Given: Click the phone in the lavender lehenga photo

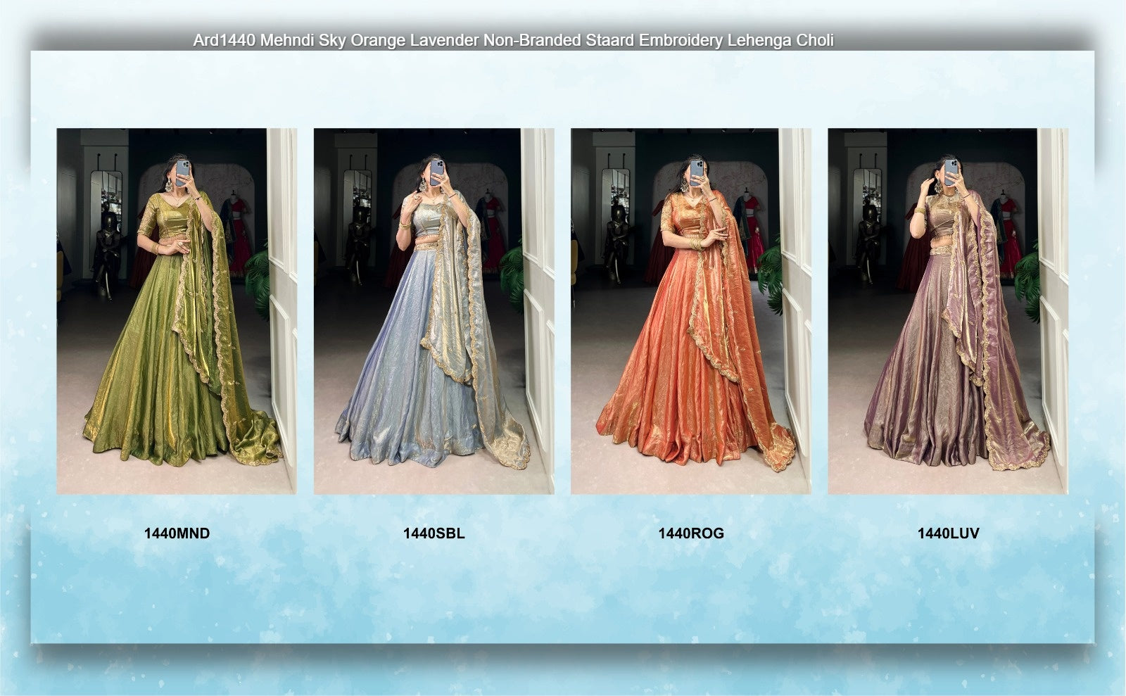Looking at the screenshot, I should point(951,171).
